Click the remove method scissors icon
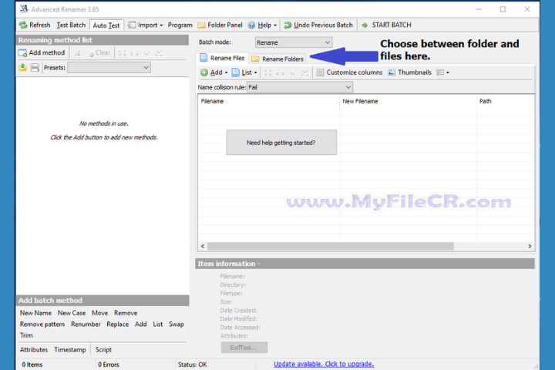Screen dimensions: 555x370 click(78, 53)
